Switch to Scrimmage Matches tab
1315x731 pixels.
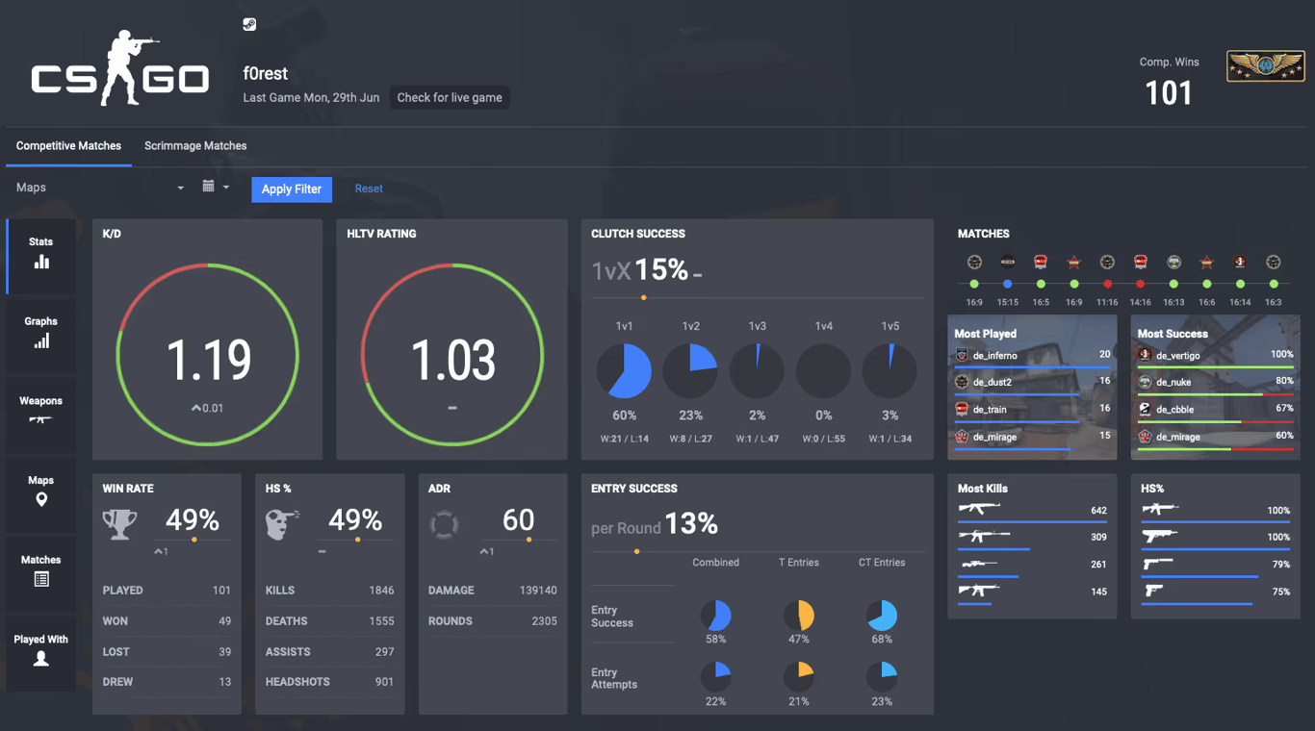[195, 146]
